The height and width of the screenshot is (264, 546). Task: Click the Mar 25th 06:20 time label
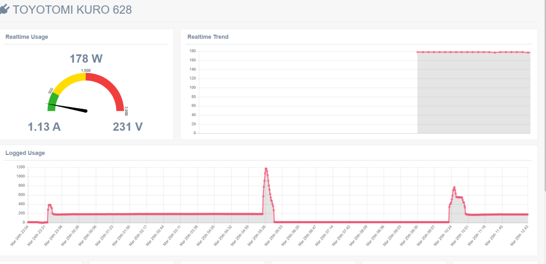tap(290, 235)
